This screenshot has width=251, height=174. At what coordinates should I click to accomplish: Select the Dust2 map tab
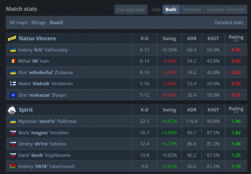coord(56,22)
